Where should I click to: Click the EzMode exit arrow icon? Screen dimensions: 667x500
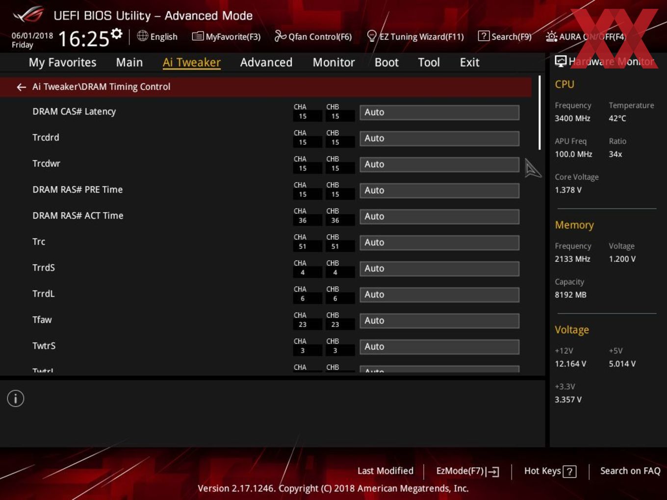point(493,472)
